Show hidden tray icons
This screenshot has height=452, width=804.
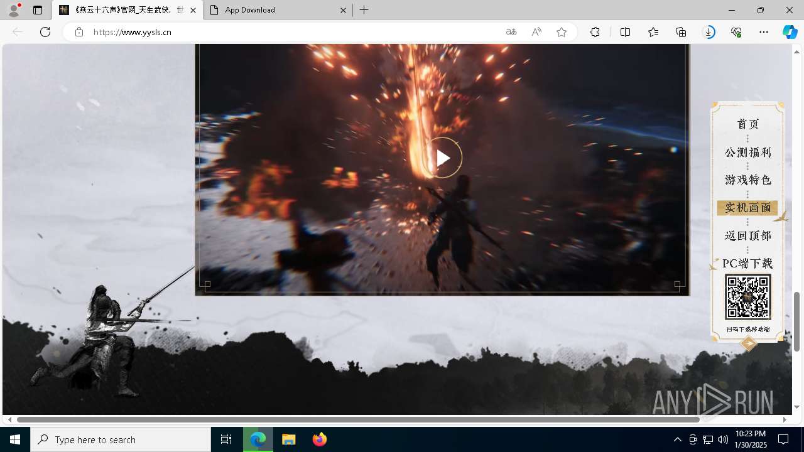677,439
